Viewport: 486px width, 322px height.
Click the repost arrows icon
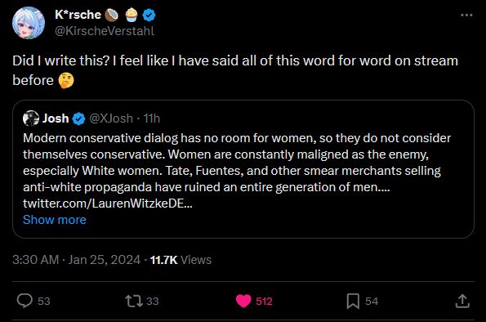134,301
